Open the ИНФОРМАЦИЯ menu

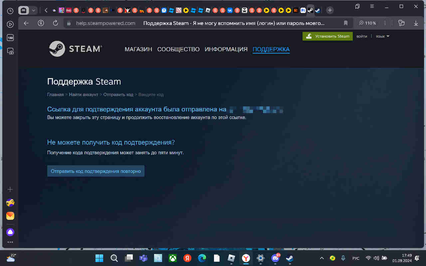(x=226, y=49)
